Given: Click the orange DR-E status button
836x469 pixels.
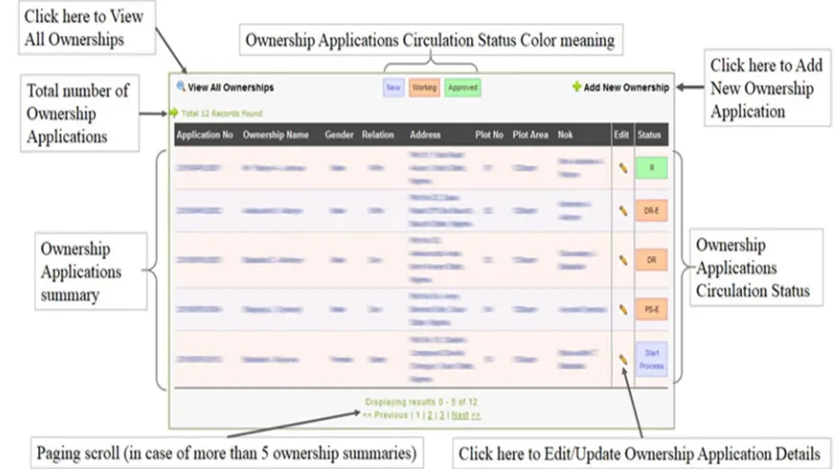Looking at the screenshot, I should tap(652, 211).
